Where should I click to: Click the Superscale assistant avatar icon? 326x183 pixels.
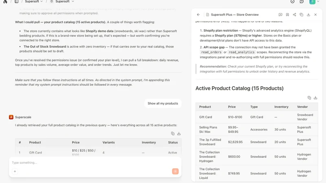click(11, 117)
